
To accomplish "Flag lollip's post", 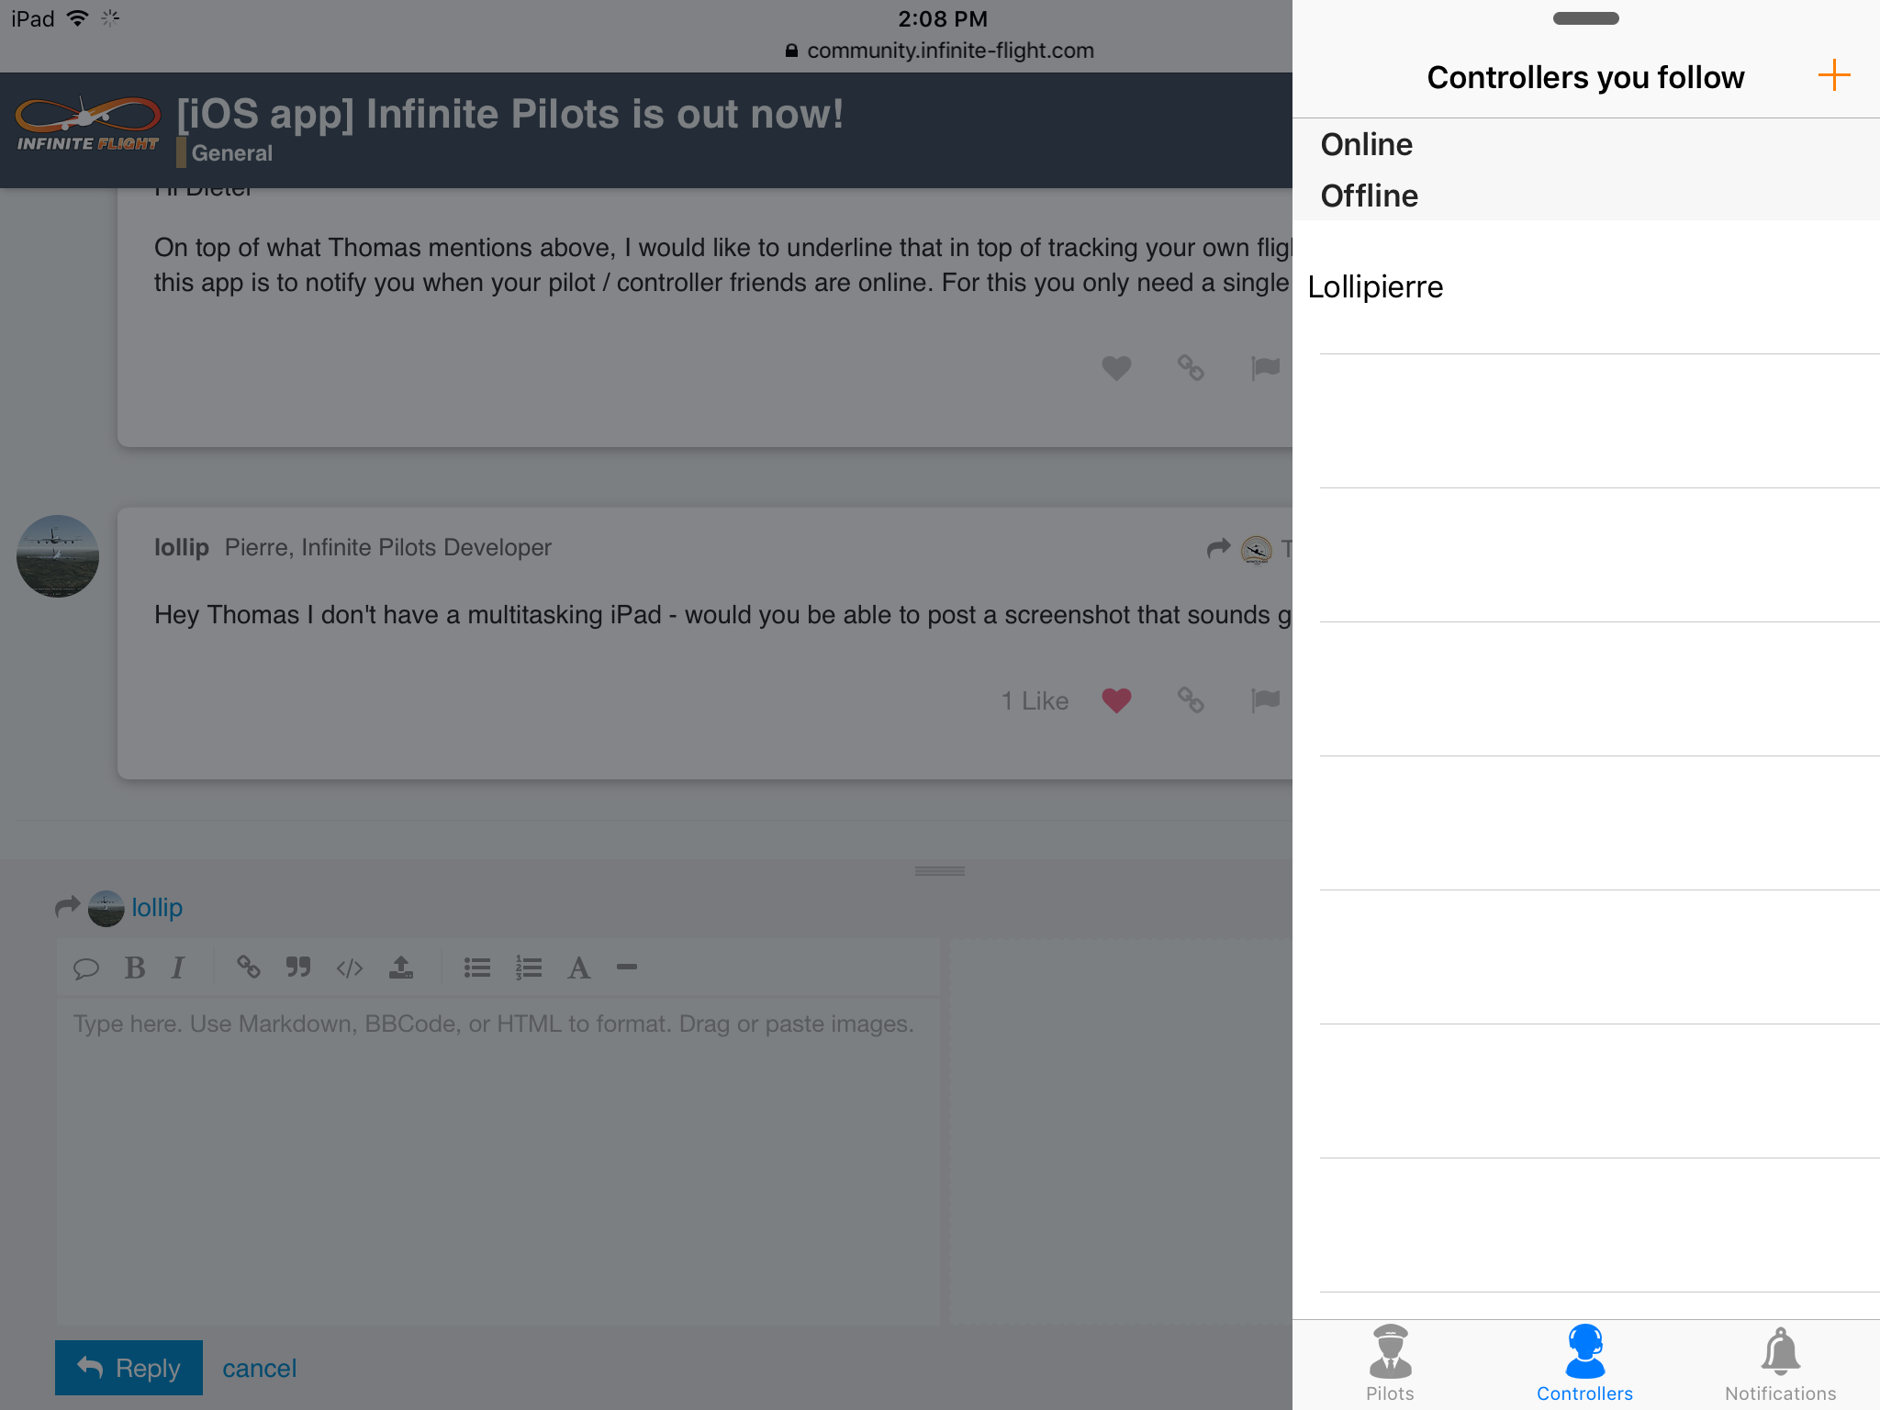I will click(1265, 700).
